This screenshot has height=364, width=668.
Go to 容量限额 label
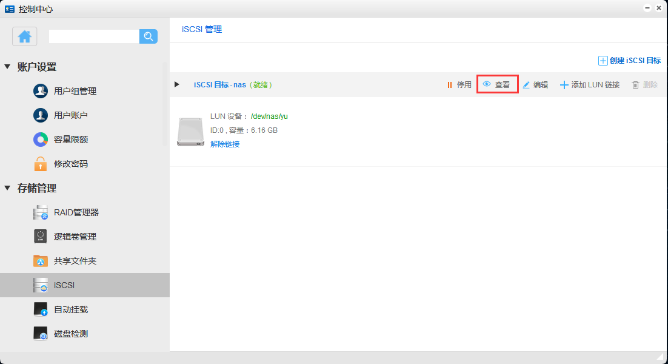tap(71, 140)
